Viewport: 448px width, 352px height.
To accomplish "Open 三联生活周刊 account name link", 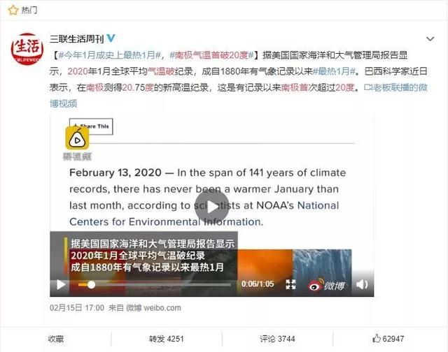I will [76, 37].
